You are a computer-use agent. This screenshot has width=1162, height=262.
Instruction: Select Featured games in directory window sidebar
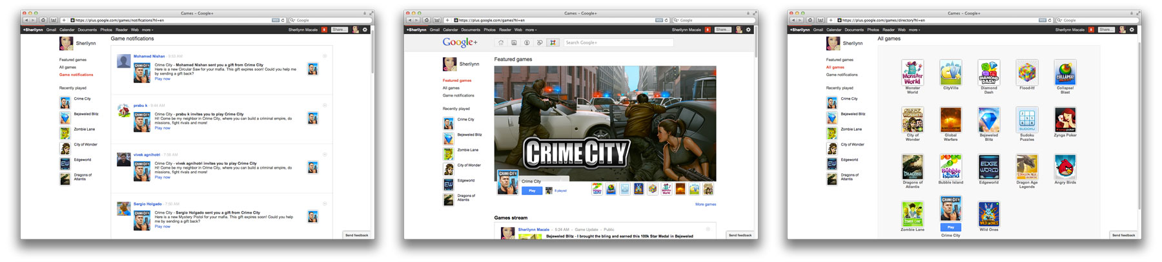pyautogui.click(x=840, y=60)
